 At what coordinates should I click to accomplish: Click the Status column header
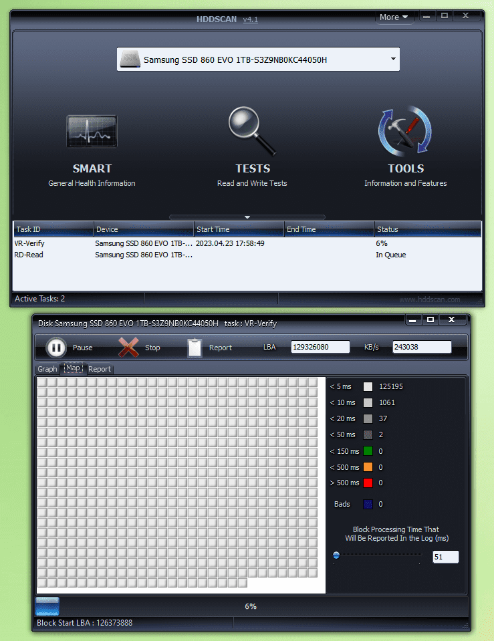428,229
